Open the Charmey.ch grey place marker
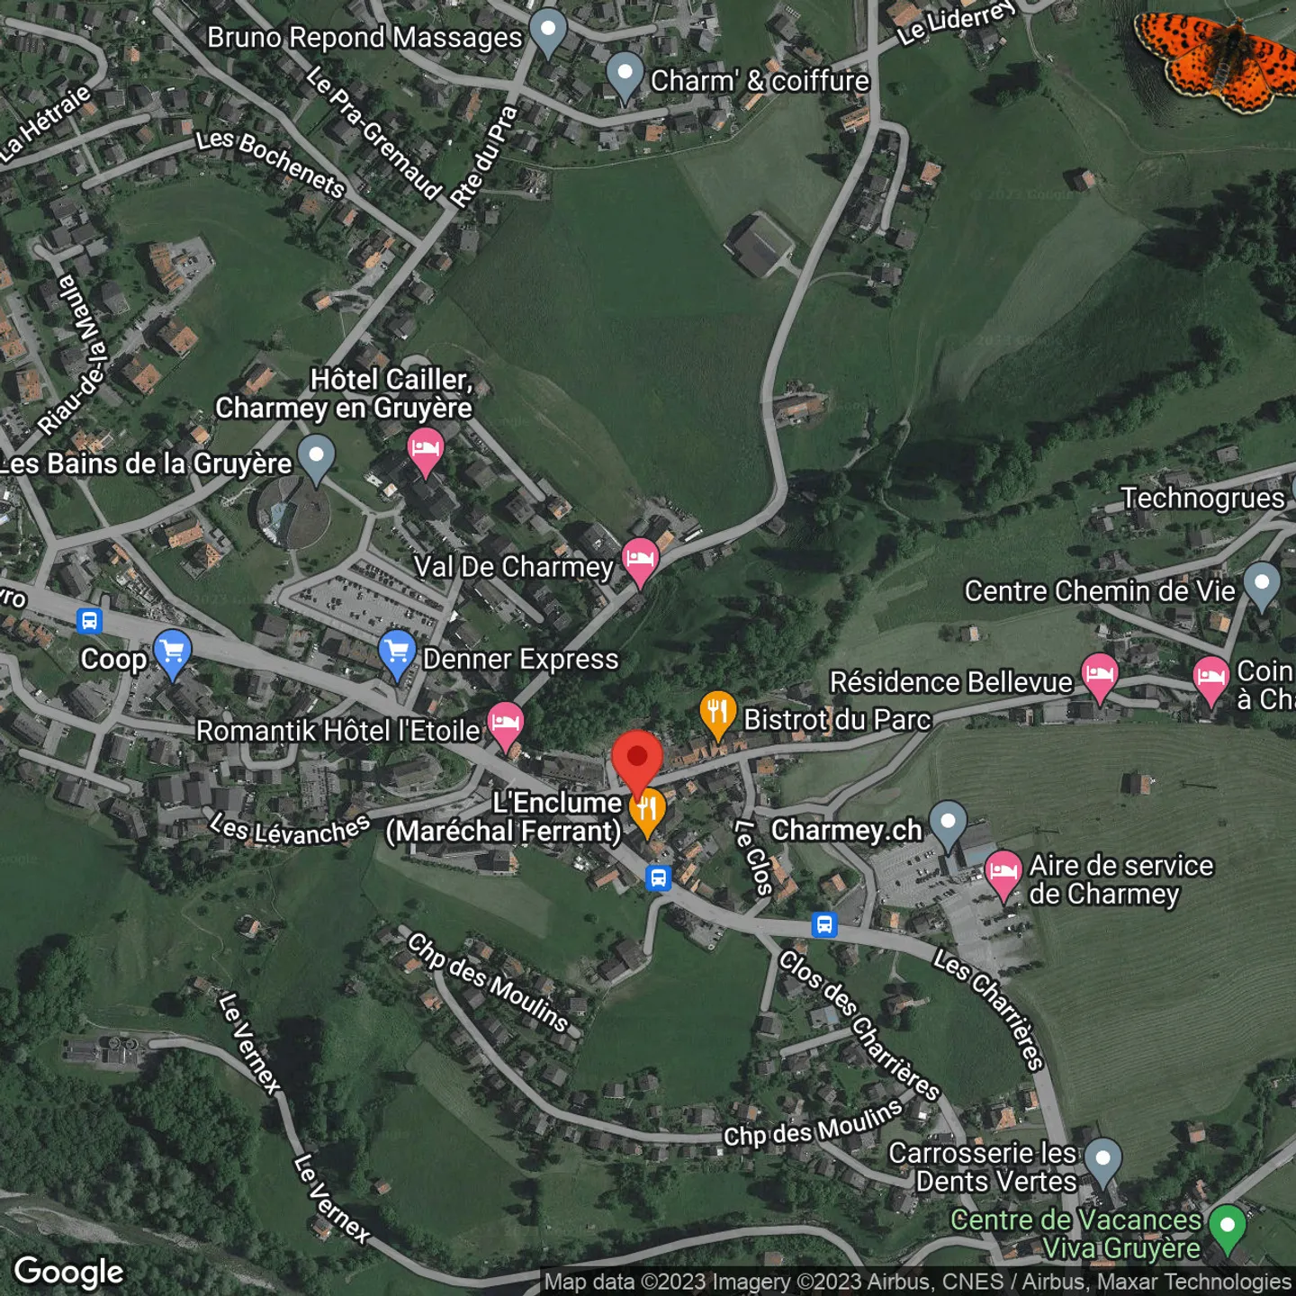Viewport: 1296px width, 1296px height. (948, 826)
